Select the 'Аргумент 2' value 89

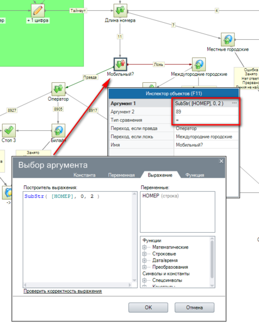pos(206,112)
